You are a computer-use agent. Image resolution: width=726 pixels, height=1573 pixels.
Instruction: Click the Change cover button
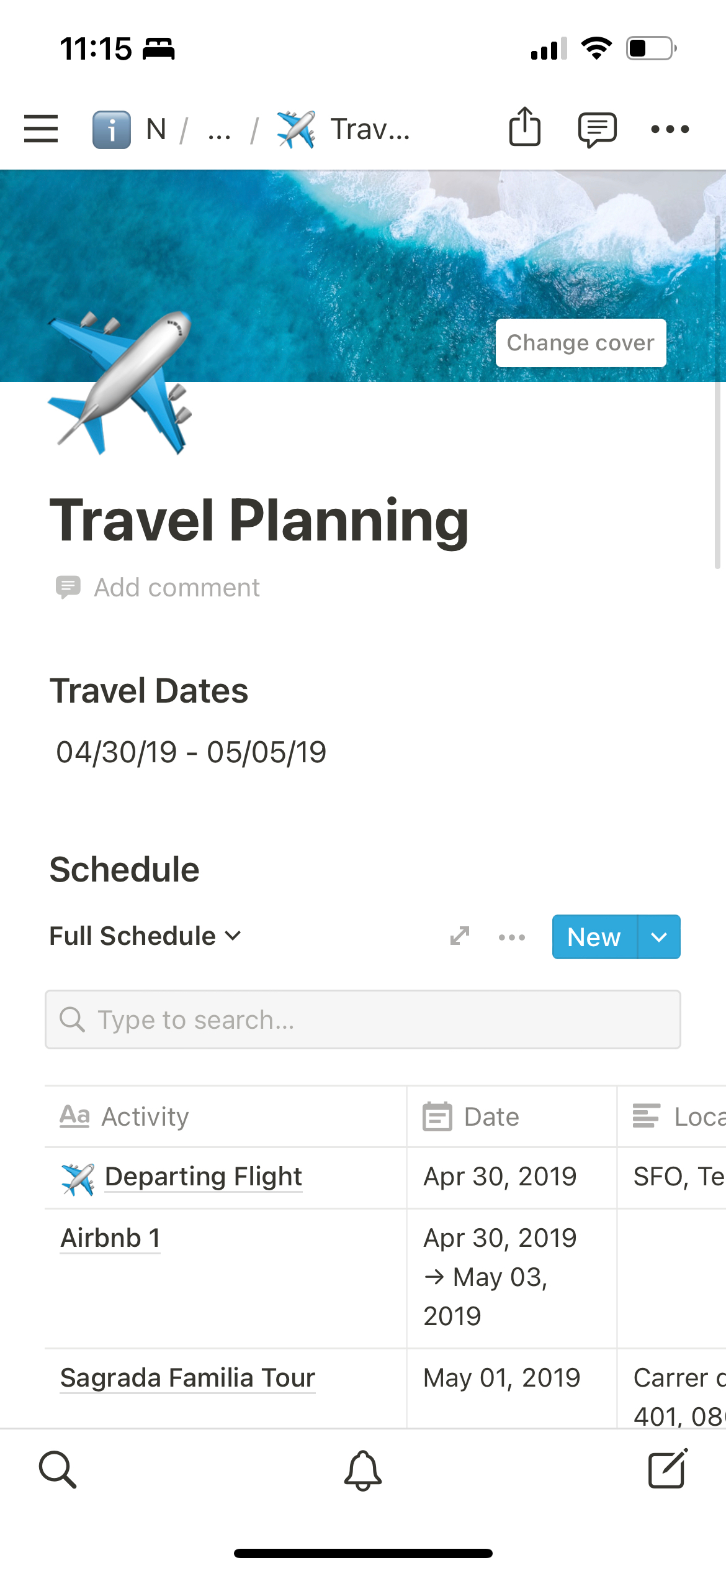(x=580, y=343)
